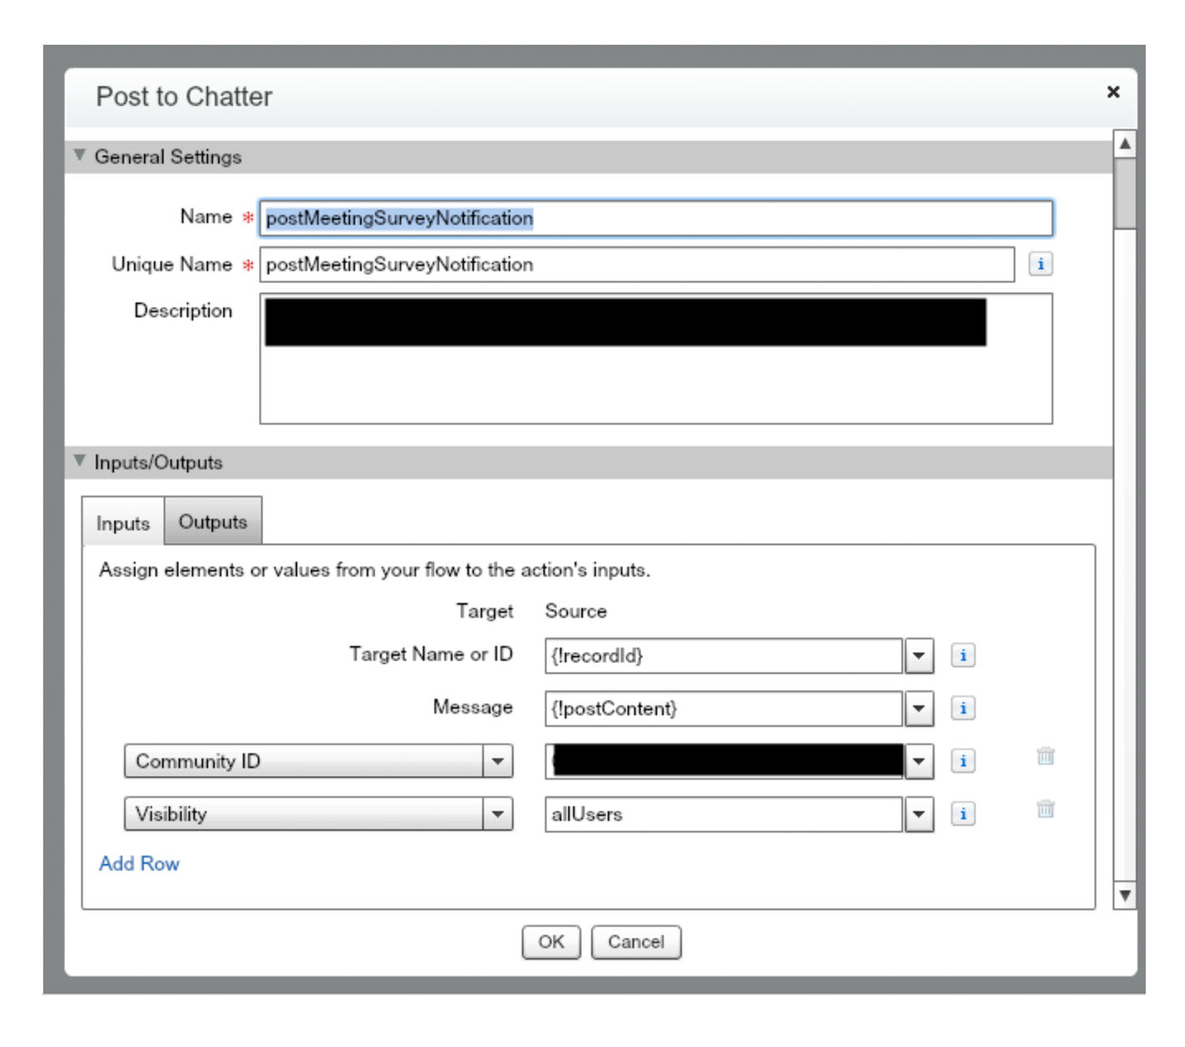
Task: Click the vertical scrollbar thumb
Action: pyautogui.click(x=1125, y=193)
